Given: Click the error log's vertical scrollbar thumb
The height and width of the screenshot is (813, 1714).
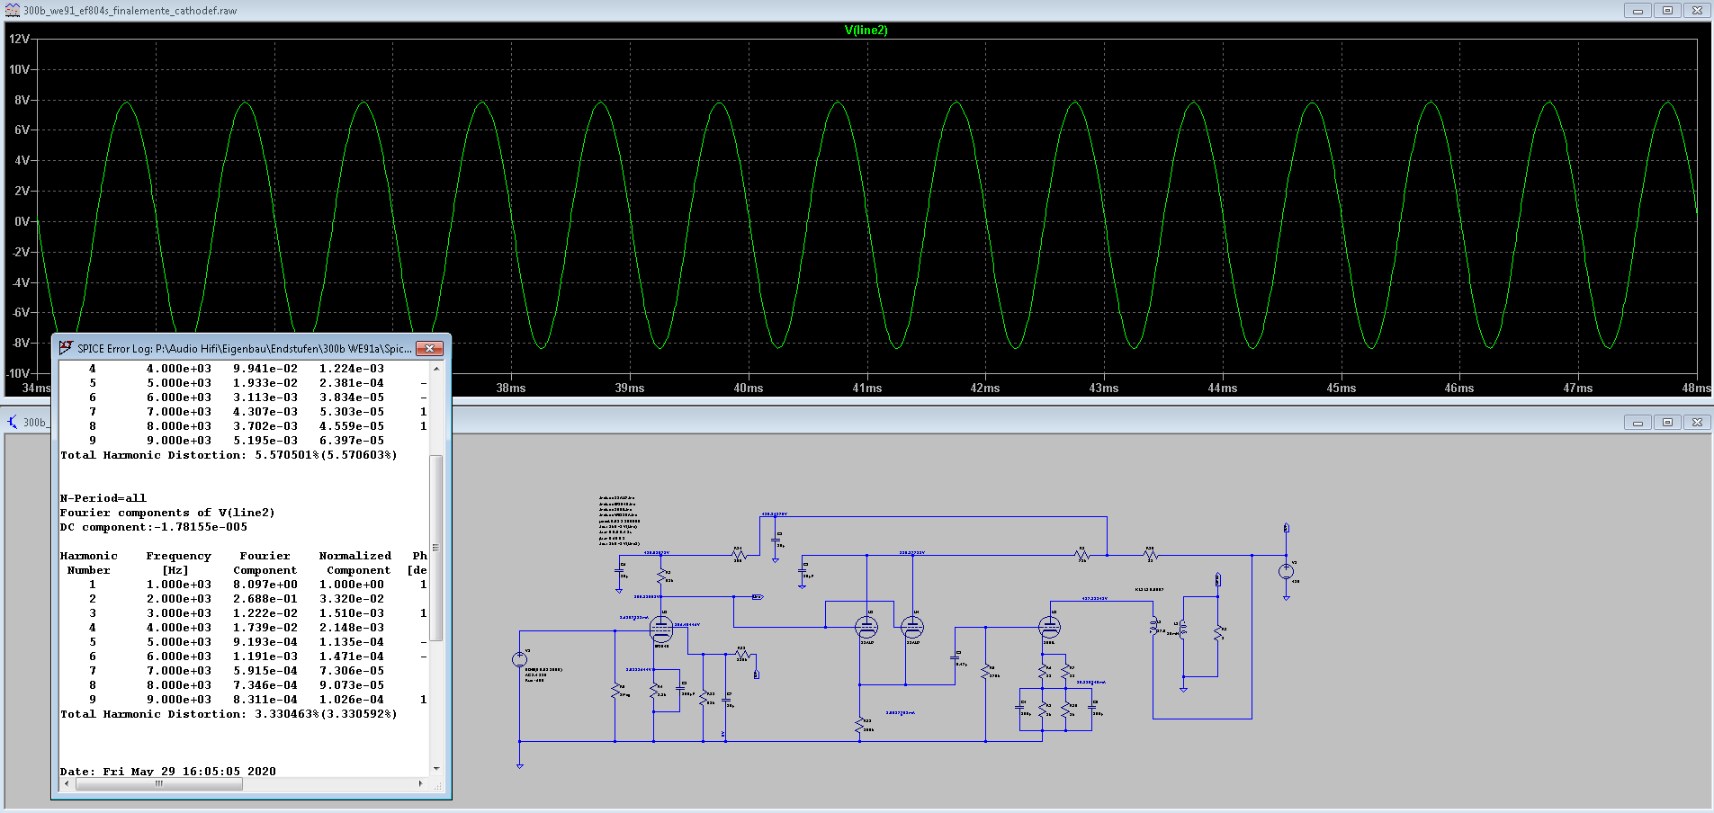Looking at the screenshot, I should point(436,547).
